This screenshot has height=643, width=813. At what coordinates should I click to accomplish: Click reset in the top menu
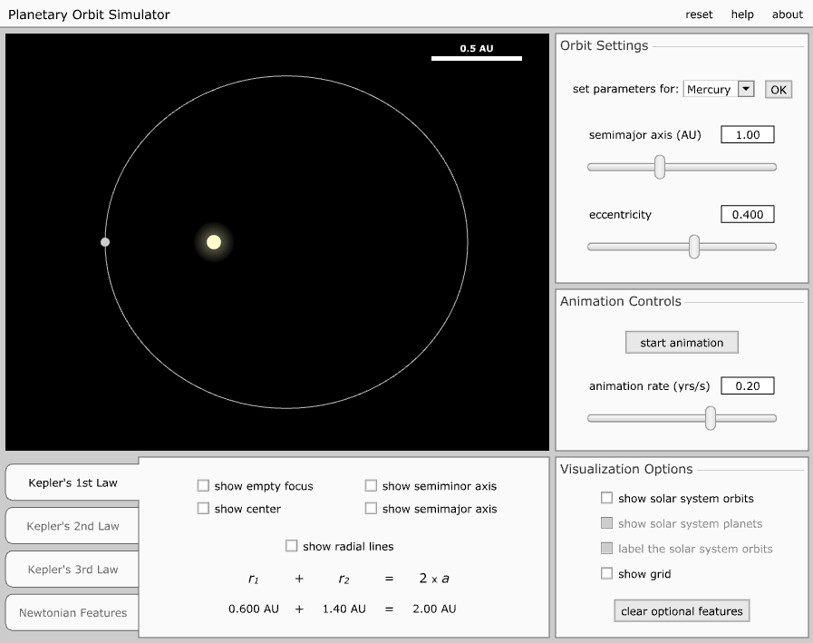(699, 15)
